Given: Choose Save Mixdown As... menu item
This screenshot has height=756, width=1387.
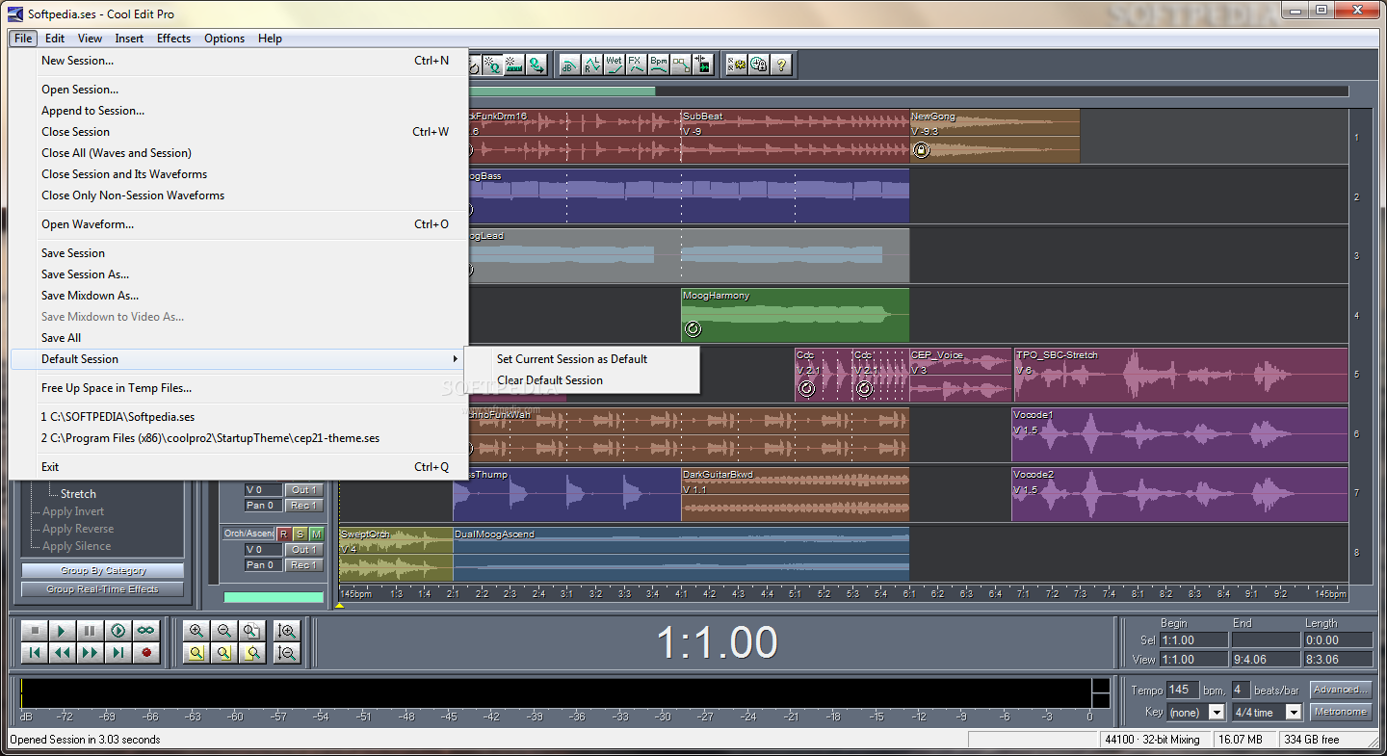Looking at the screenshot, I should [x=238, y=296].
